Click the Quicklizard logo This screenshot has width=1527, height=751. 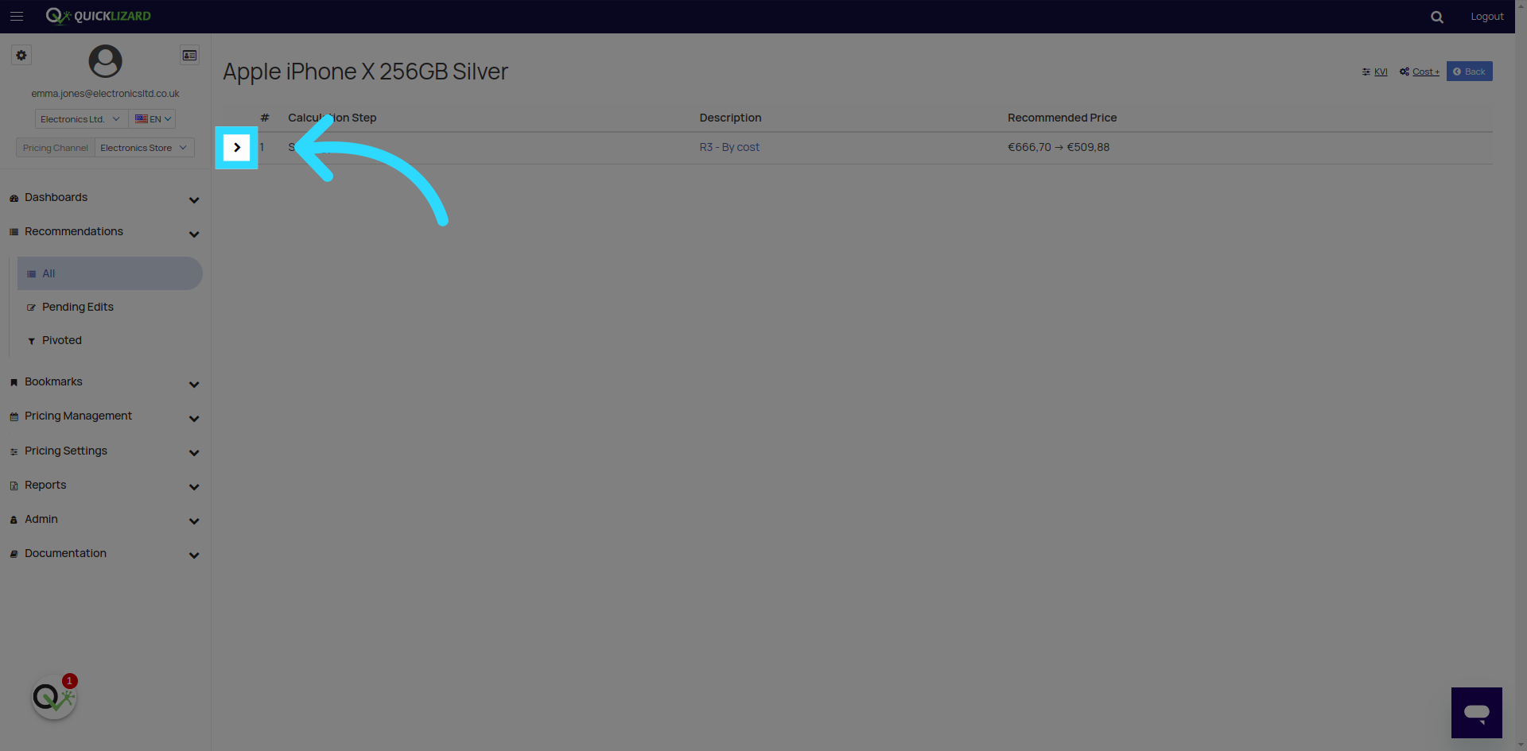tap(98, 16)
